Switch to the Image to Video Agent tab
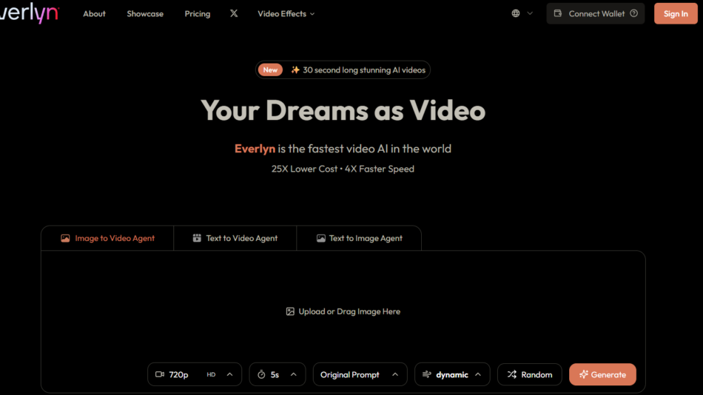Viewport: 703px width, 395px height. (107, 238)
